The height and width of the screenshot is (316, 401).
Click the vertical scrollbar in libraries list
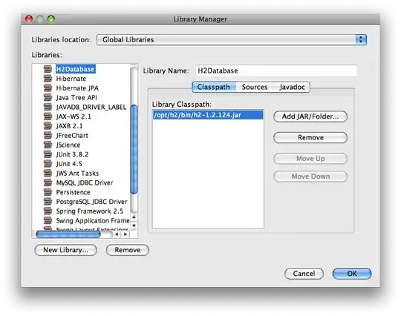(x=134, y=149)
